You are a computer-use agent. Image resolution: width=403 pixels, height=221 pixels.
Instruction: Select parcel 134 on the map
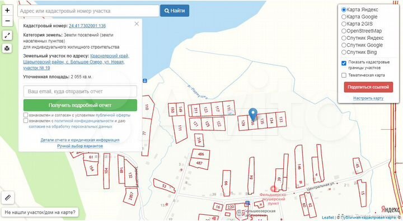coord(271,120)
